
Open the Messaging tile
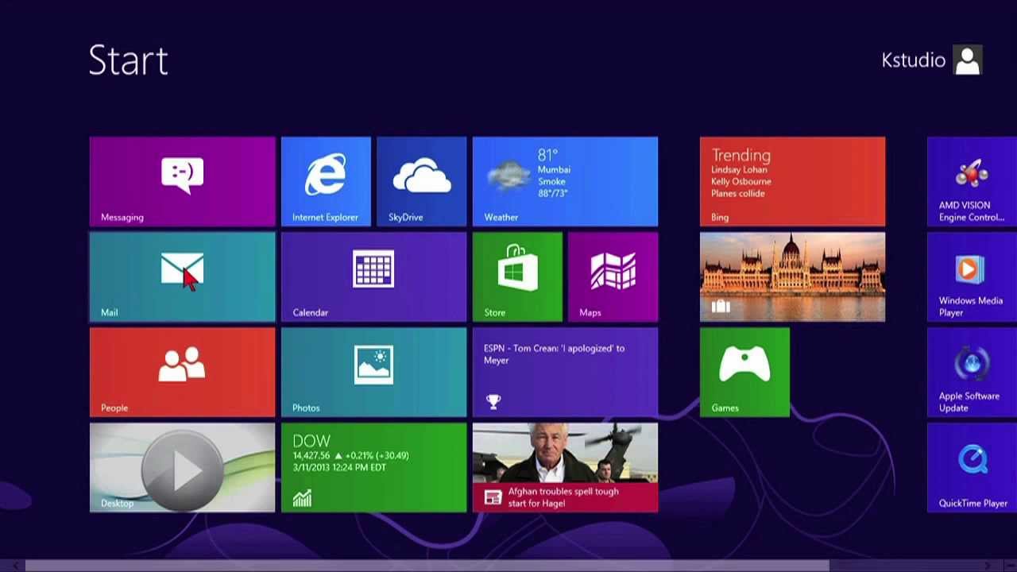coord(182,181)
